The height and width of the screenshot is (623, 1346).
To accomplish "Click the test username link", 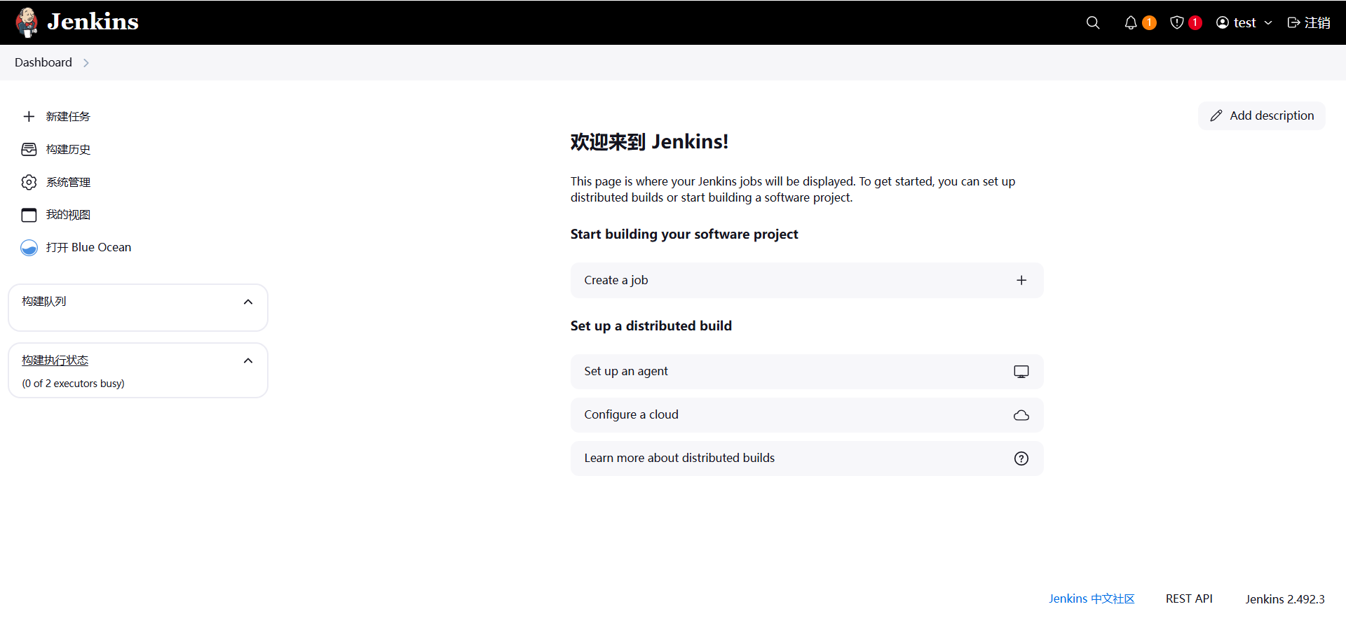I will point(1244,22).
